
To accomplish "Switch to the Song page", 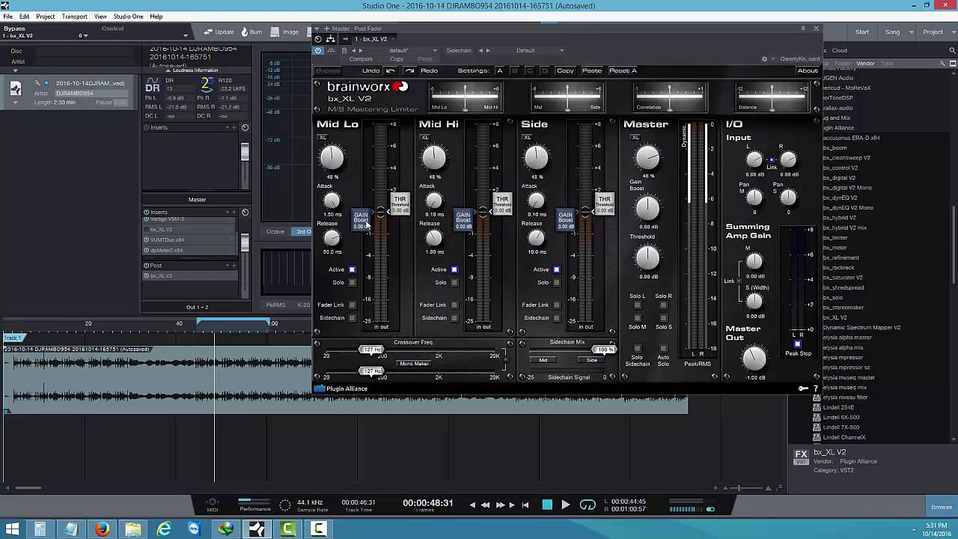I will [893, 32].
